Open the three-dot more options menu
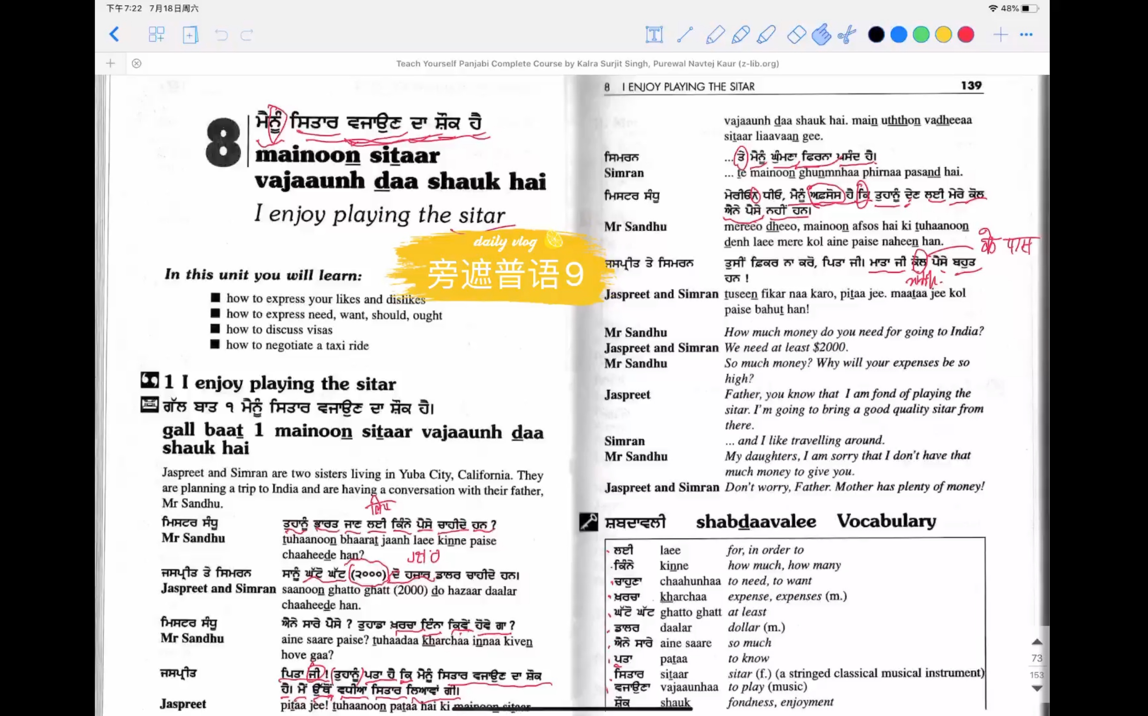 (1026, 34)
